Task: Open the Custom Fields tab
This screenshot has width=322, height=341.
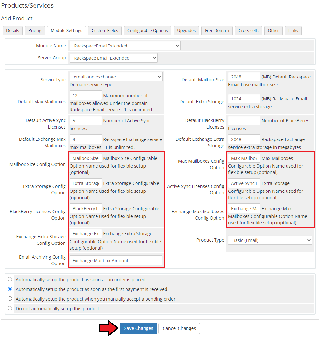Action: click(105, 30)
